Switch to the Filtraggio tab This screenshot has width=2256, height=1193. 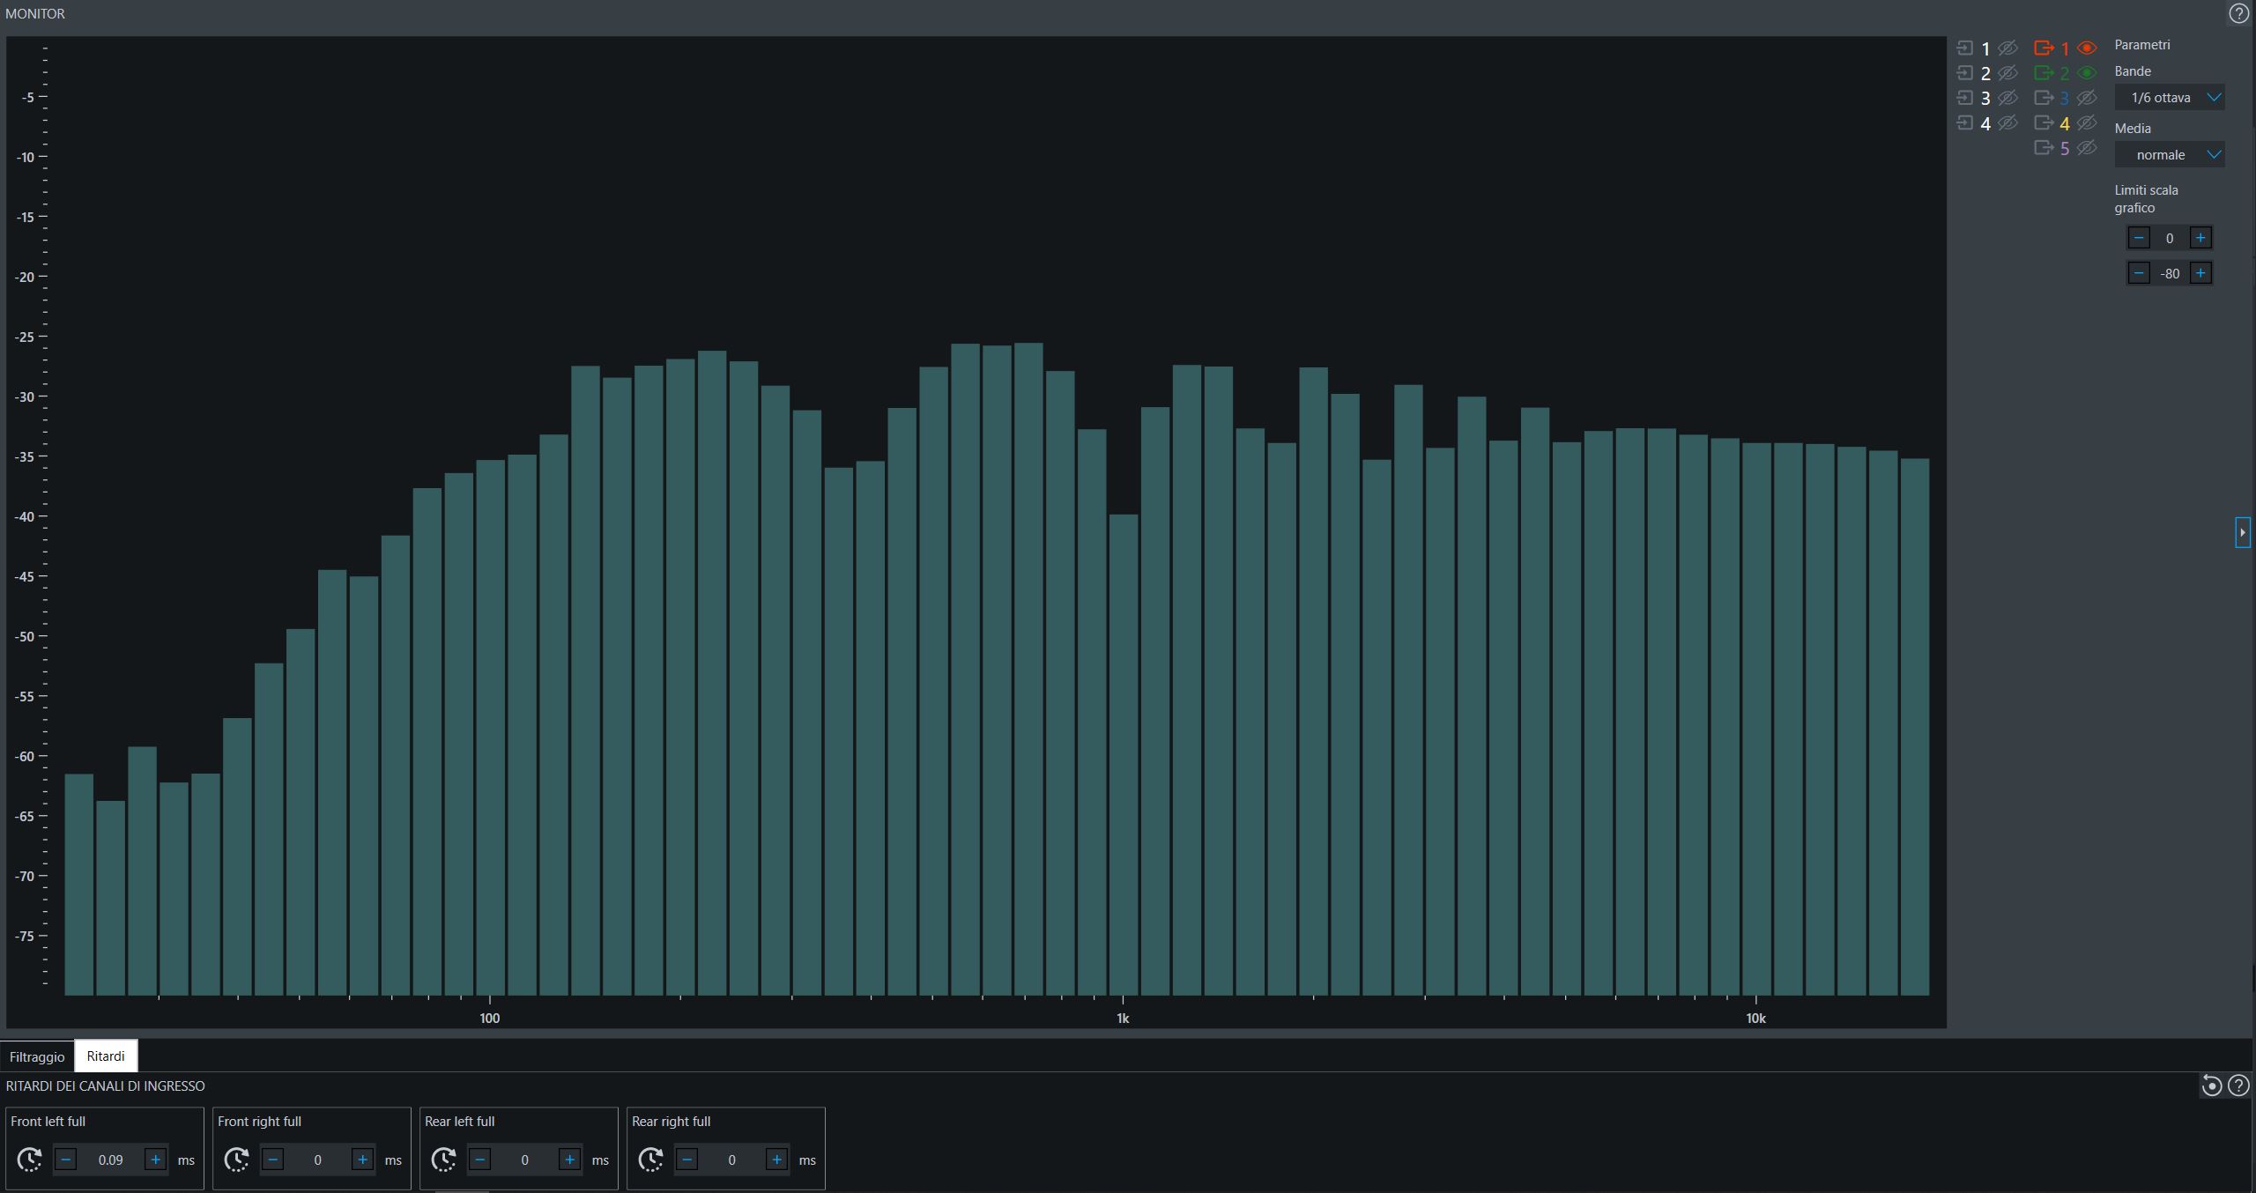(37, 1056)
